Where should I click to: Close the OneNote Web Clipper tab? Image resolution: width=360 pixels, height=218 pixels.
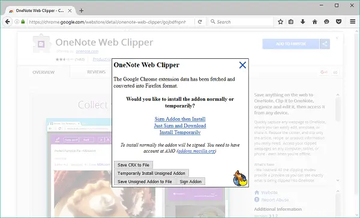coord(70,11)
